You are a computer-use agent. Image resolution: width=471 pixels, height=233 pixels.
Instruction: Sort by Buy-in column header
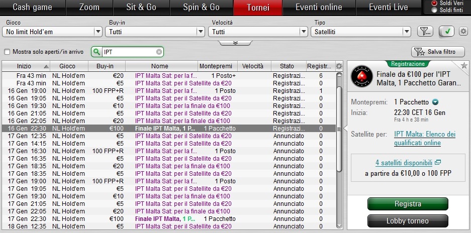(107, 66)
